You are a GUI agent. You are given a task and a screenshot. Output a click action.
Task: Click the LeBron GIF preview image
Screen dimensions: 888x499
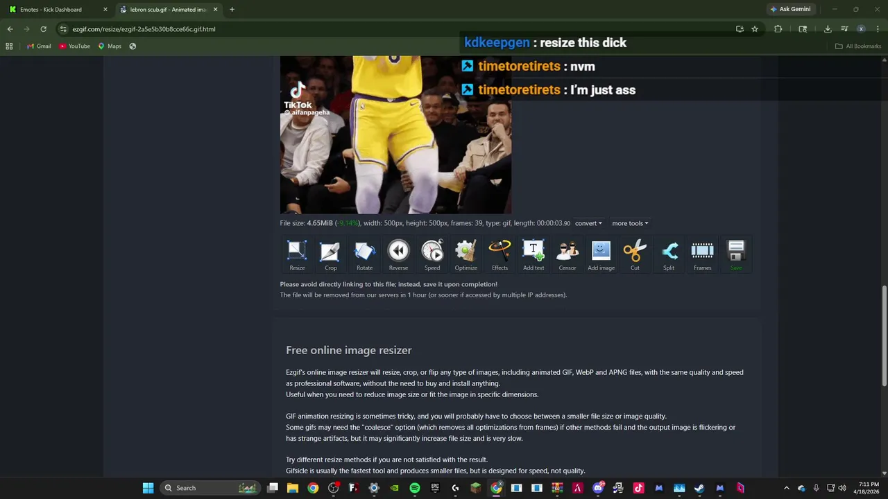(395, 135)
